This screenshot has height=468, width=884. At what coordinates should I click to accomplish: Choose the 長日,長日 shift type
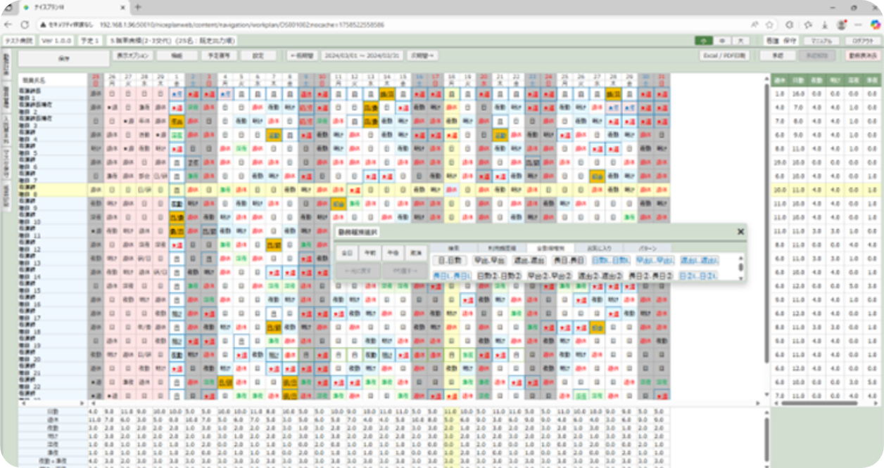(x=569, y=261)
